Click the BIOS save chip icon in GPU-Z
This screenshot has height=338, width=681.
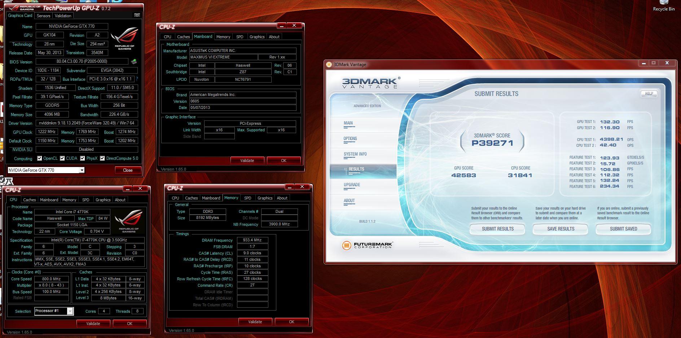(x=134, y=62)
